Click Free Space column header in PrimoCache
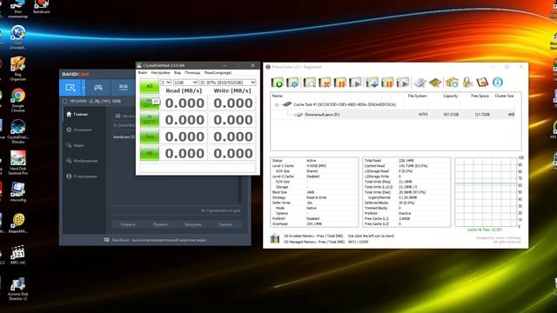This screenshot has height=313, width=557. point(480,97)
